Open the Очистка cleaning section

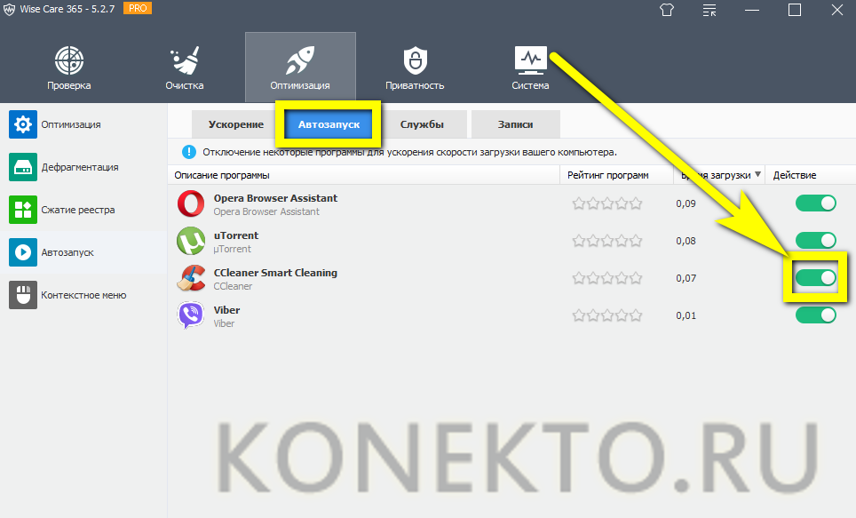pyautogui.click(x=184, y=67)
